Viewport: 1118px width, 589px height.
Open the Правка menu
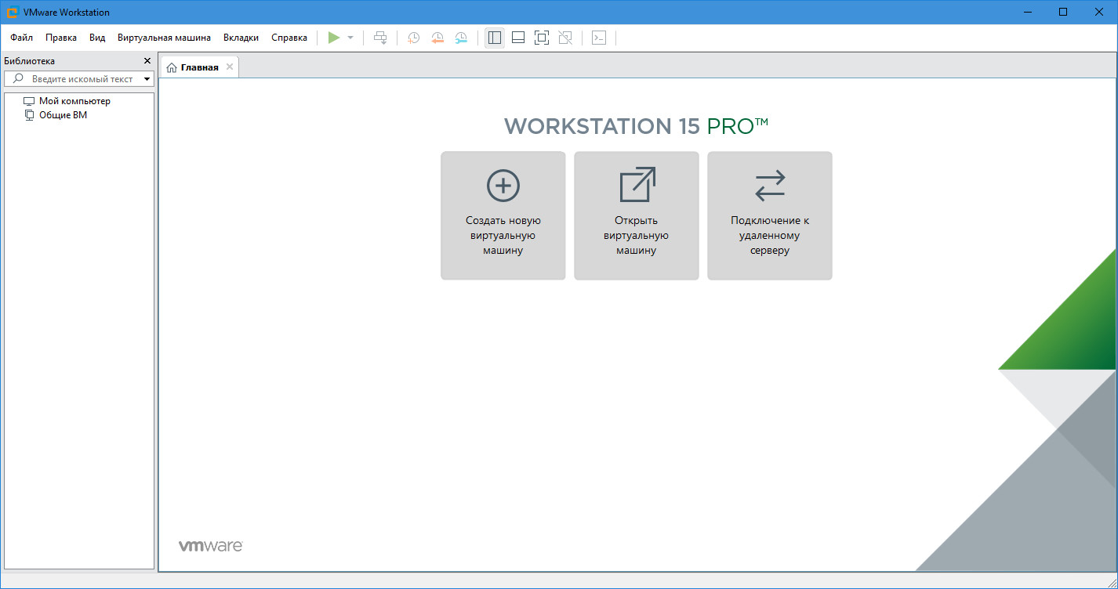click(x=61, y=38)
